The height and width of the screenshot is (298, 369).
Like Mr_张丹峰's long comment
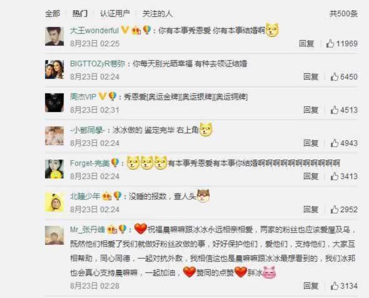tap(344, 286)
